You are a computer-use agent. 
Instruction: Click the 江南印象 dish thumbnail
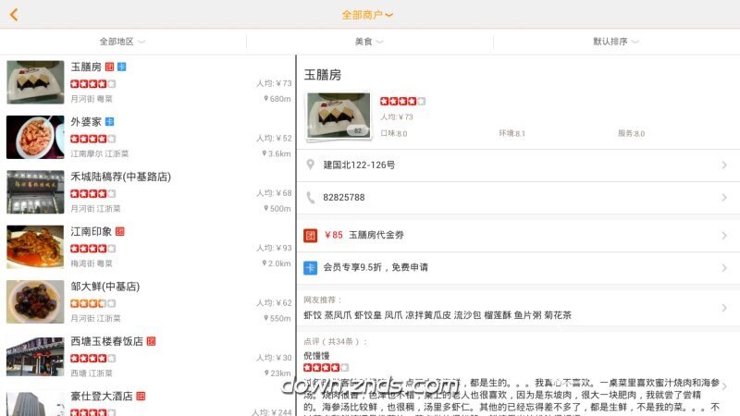35,247
